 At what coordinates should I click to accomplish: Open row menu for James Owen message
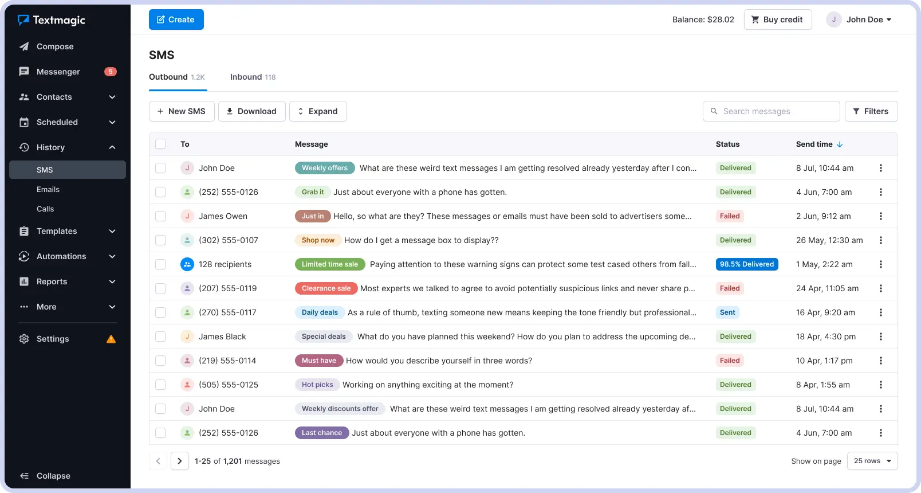[x=881, y=216]
